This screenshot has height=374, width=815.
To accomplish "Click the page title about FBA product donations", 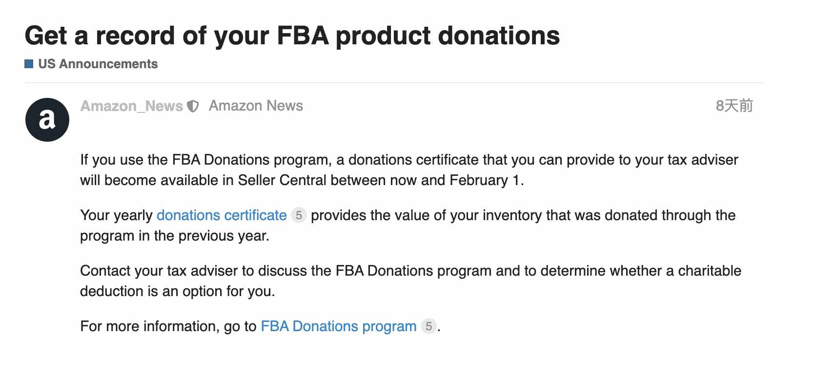I will click(292, 36).
